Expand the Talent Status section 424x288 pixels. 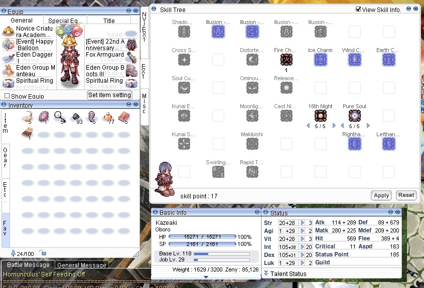(x=266, y=273)
